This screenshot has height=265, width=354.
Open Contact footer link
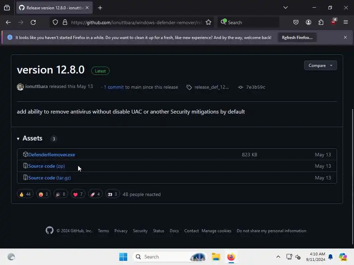[191, 231]
